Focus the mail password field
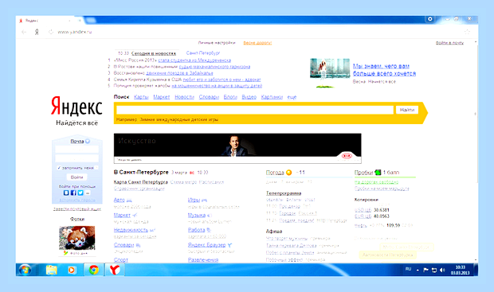 (x=76, y=158)
